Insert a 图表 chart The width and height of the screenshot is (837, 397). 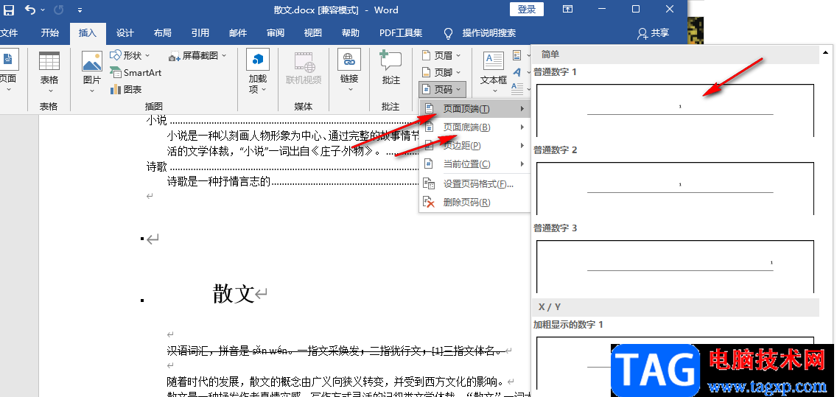pos(126,89)
